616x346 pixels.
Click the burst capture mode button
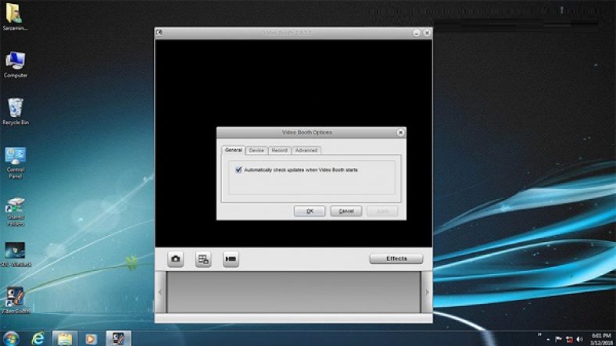[x=203, y=259]
